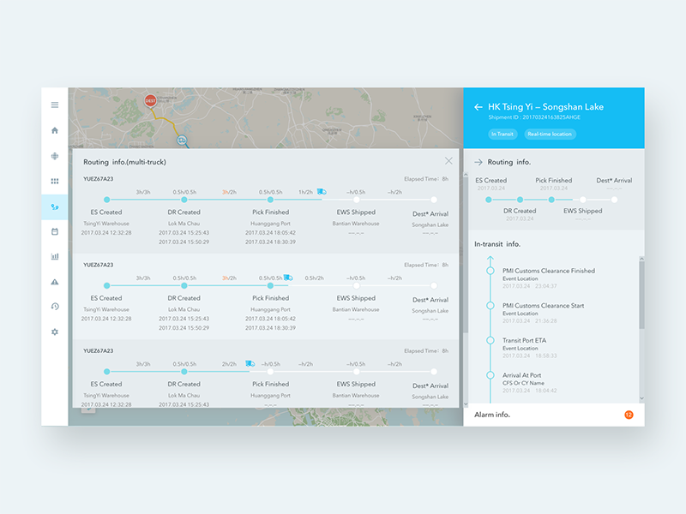Click circle marker for Transit Port ETA
Image resolution: width=686 pixels, height=514 pixels.
click(490, 340)
